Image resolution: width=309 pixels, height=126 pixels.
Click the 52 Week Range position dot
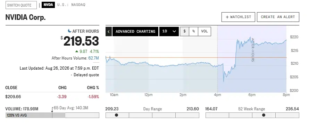point(264,115)
